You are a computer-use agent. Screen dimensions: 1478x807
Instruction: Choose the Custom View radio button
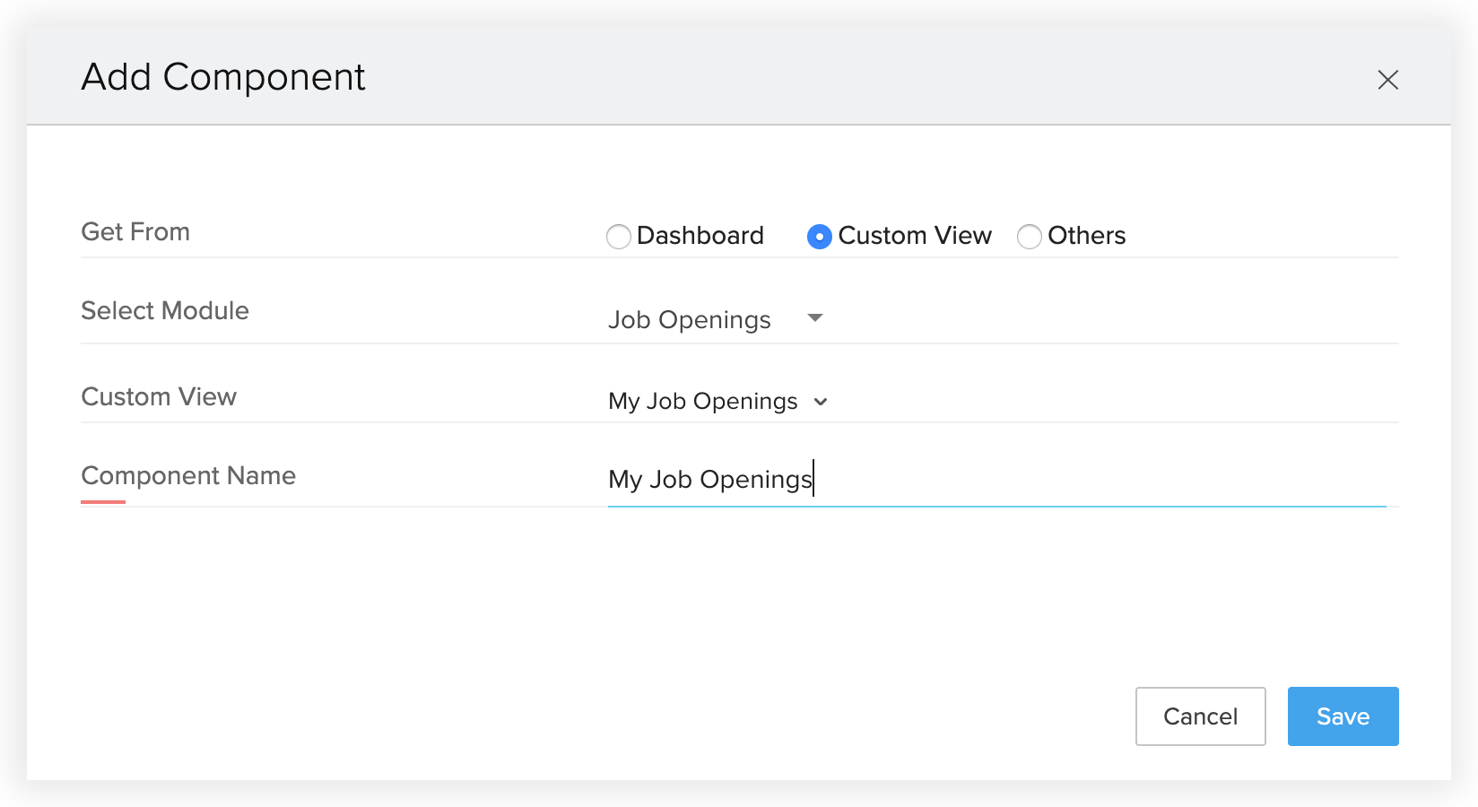[x=819, y=237]
